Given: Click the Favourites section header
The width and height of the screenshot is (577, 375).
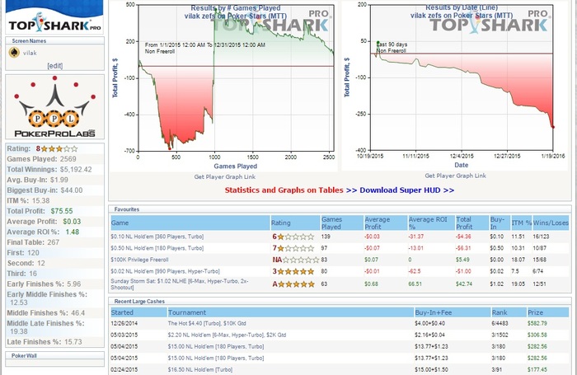Looking at the screenshot, I should [x=127, y=209].
